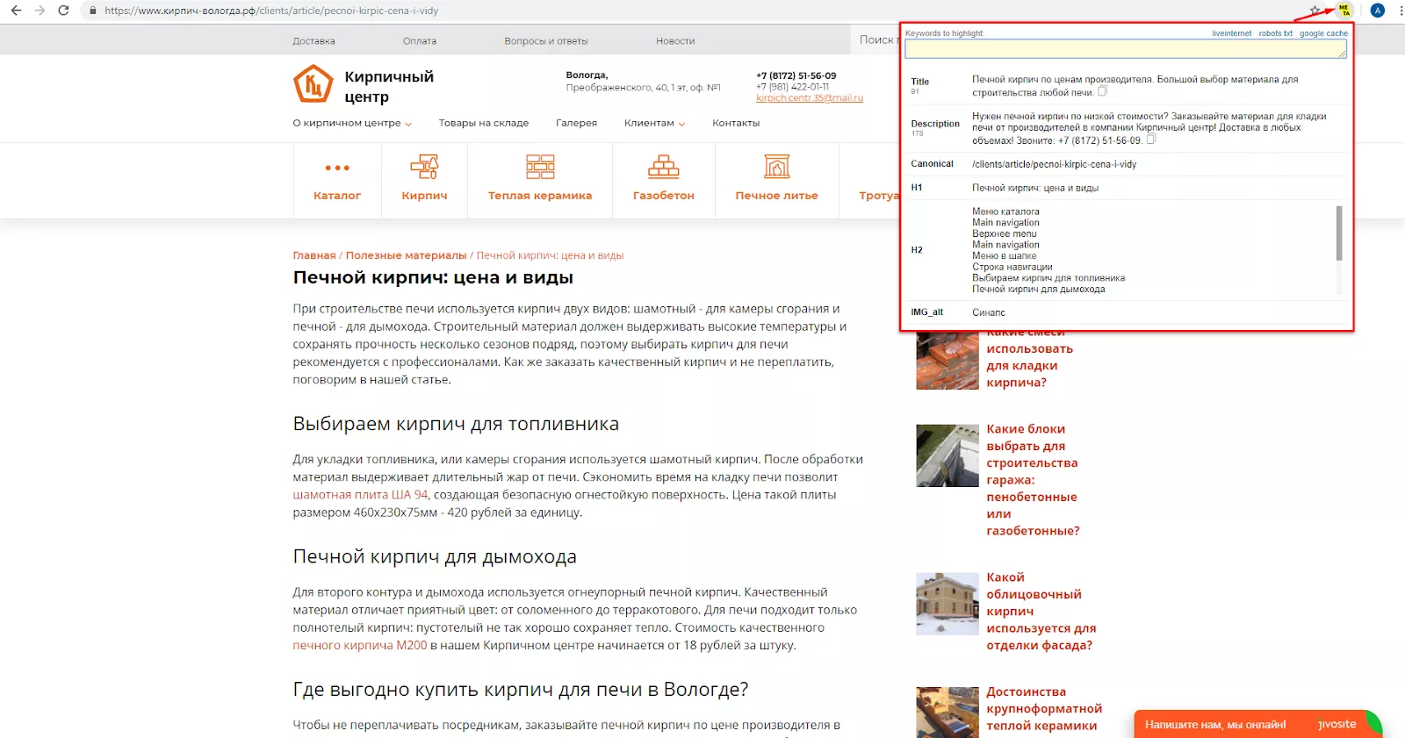Expand the Клиентам dropdown menu
Screen dimensions: 1405x738
(654, 124)
